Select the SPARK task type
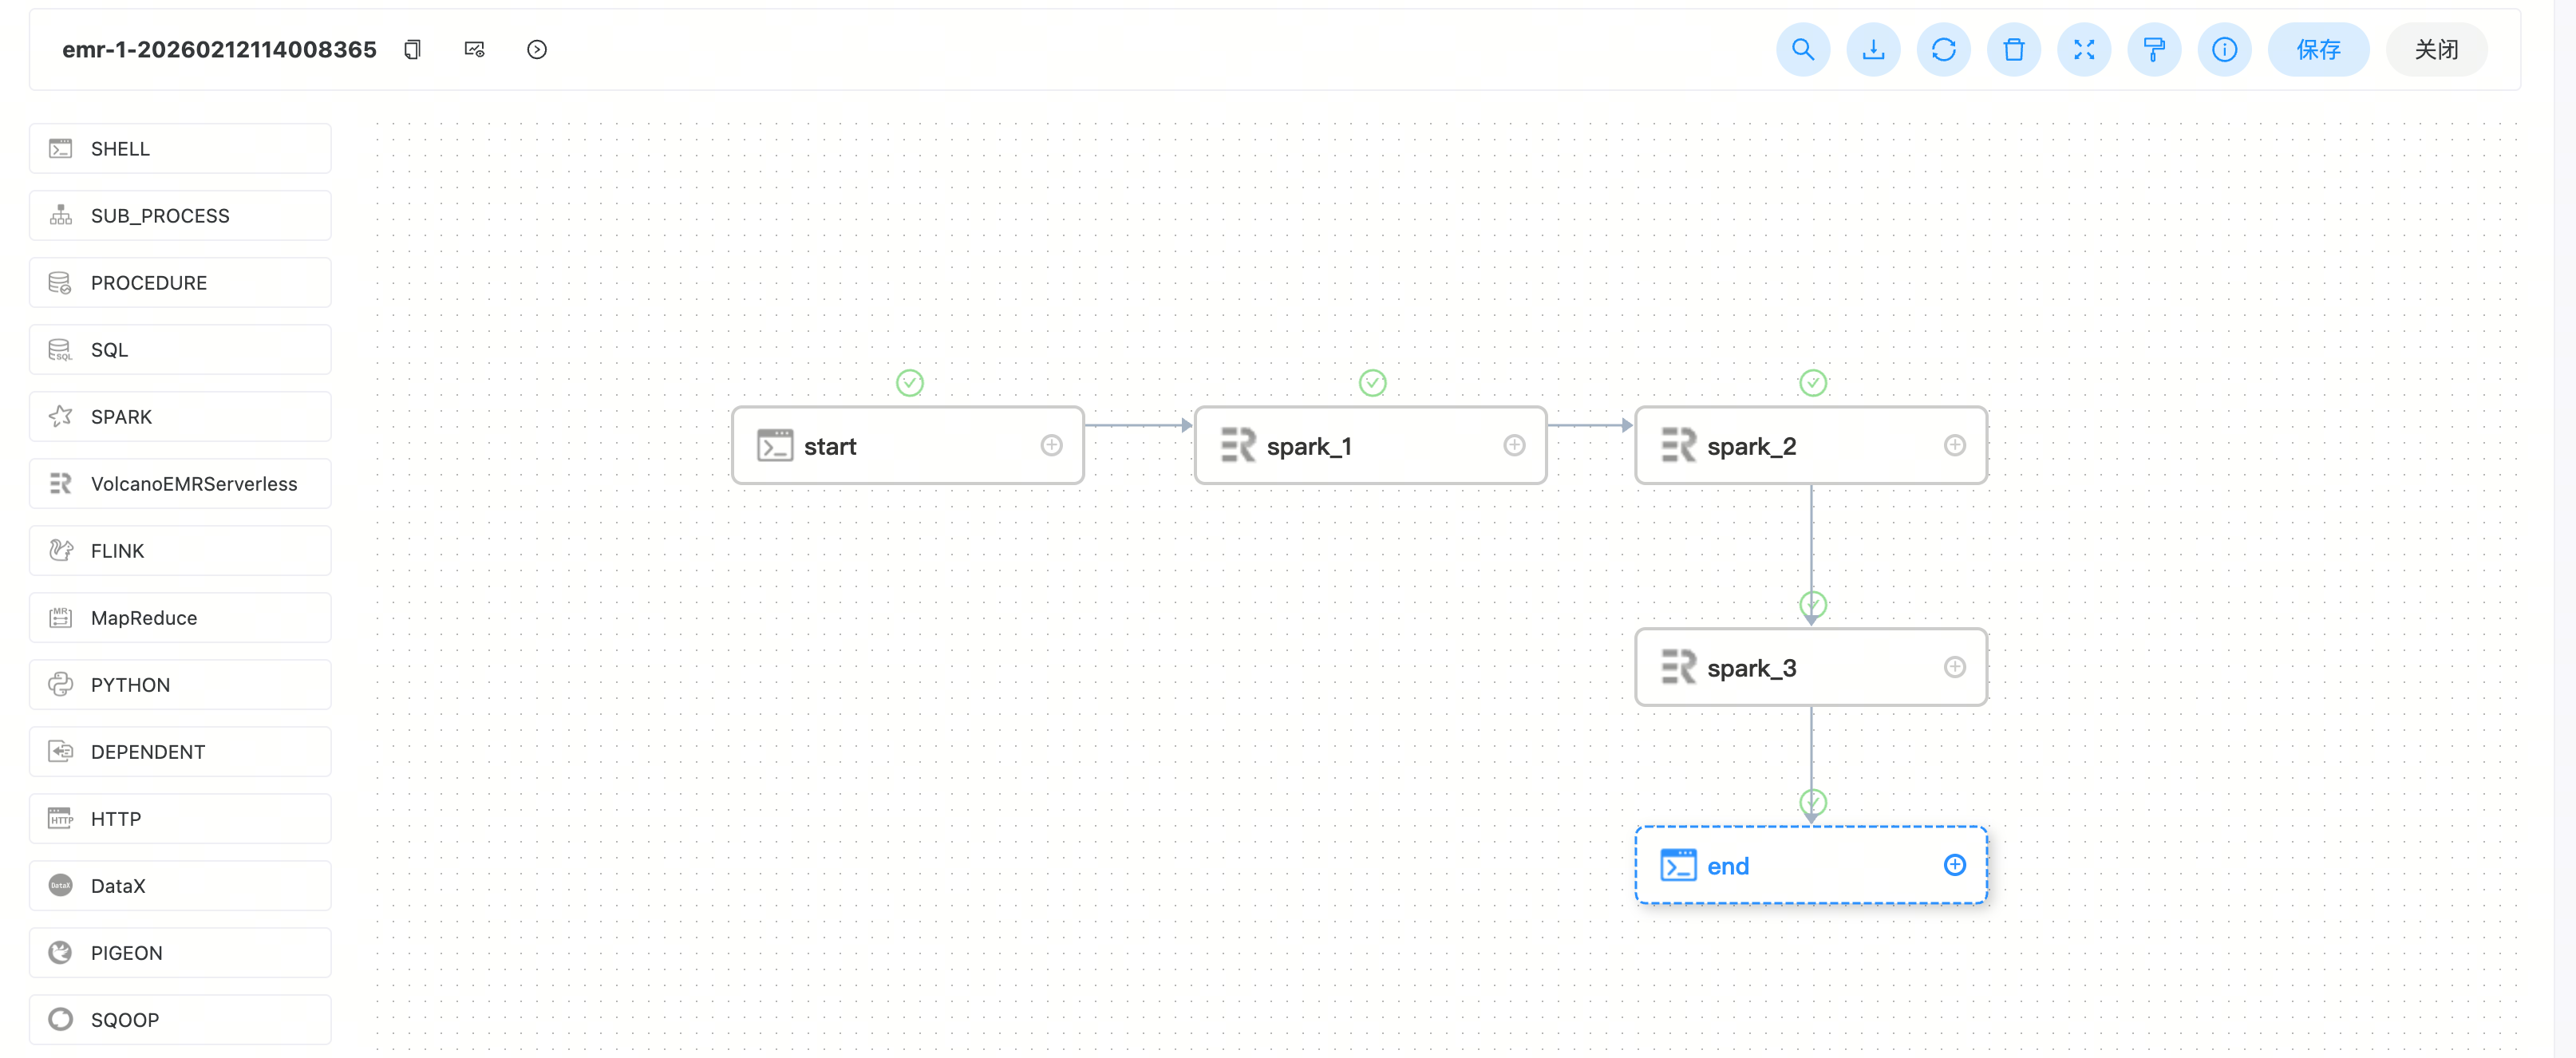The width and height of the screenshot is (2576, 1058). point(180,416)
